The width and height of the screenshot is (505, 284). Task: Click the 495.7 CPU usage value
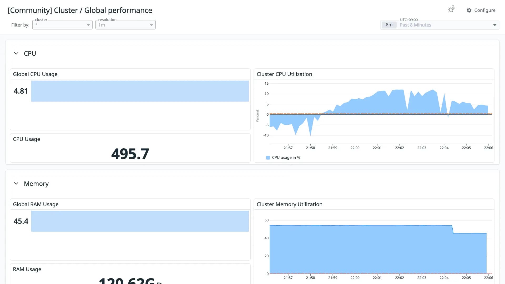click(x=130, y=154)
